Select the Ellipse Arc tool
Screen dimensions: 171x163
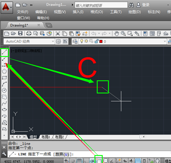(4, 116)
